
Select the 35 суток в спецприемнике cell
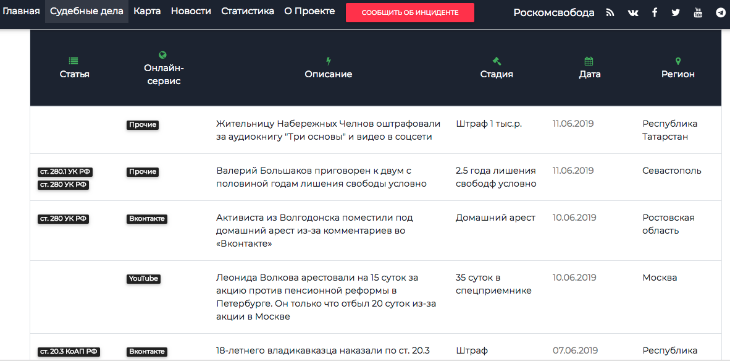pos(493,284)
